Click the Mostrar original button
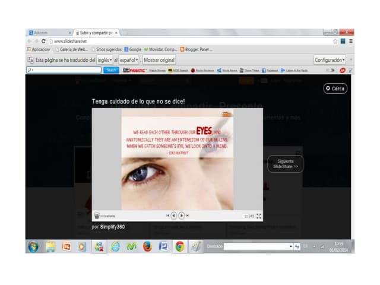 pos(159,60)
